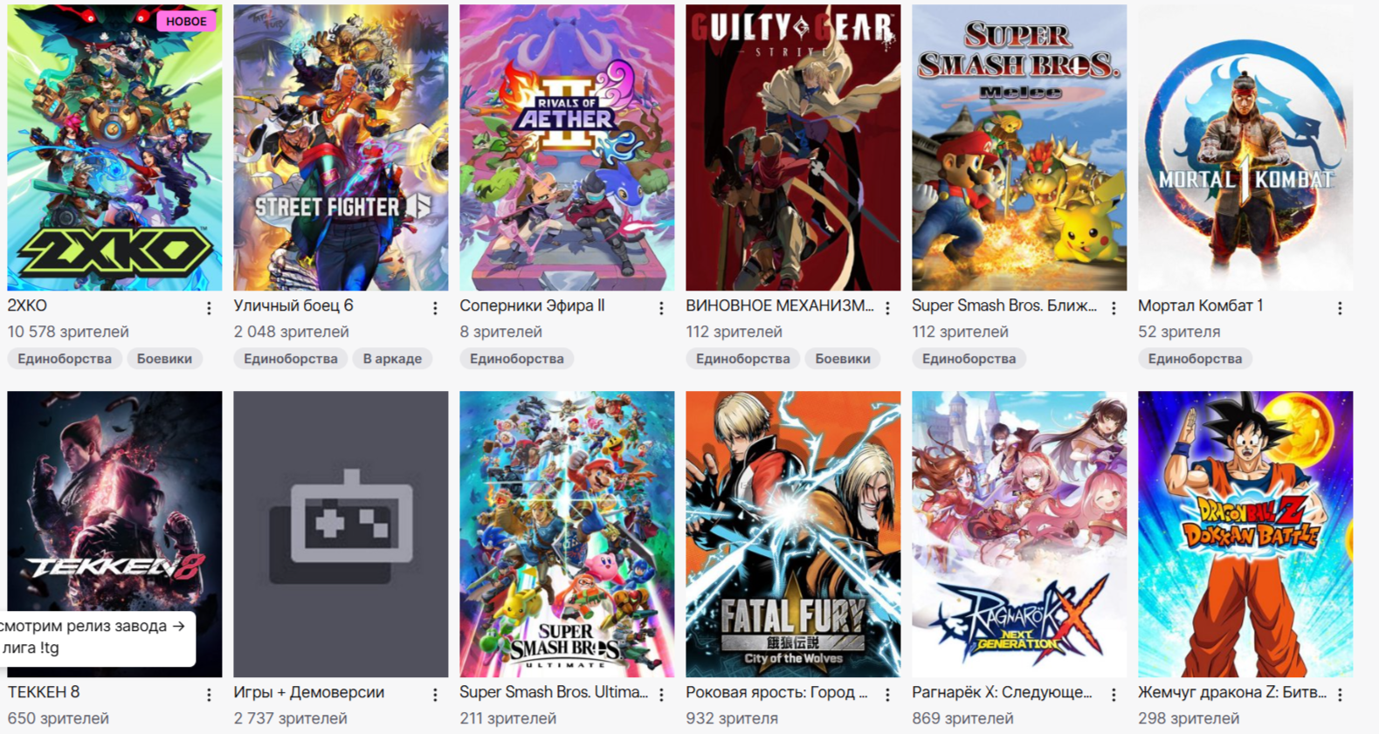Open three-dot menu for Мортал Комбат 1
This screenshot has height=734, width=1379.
1340,308
